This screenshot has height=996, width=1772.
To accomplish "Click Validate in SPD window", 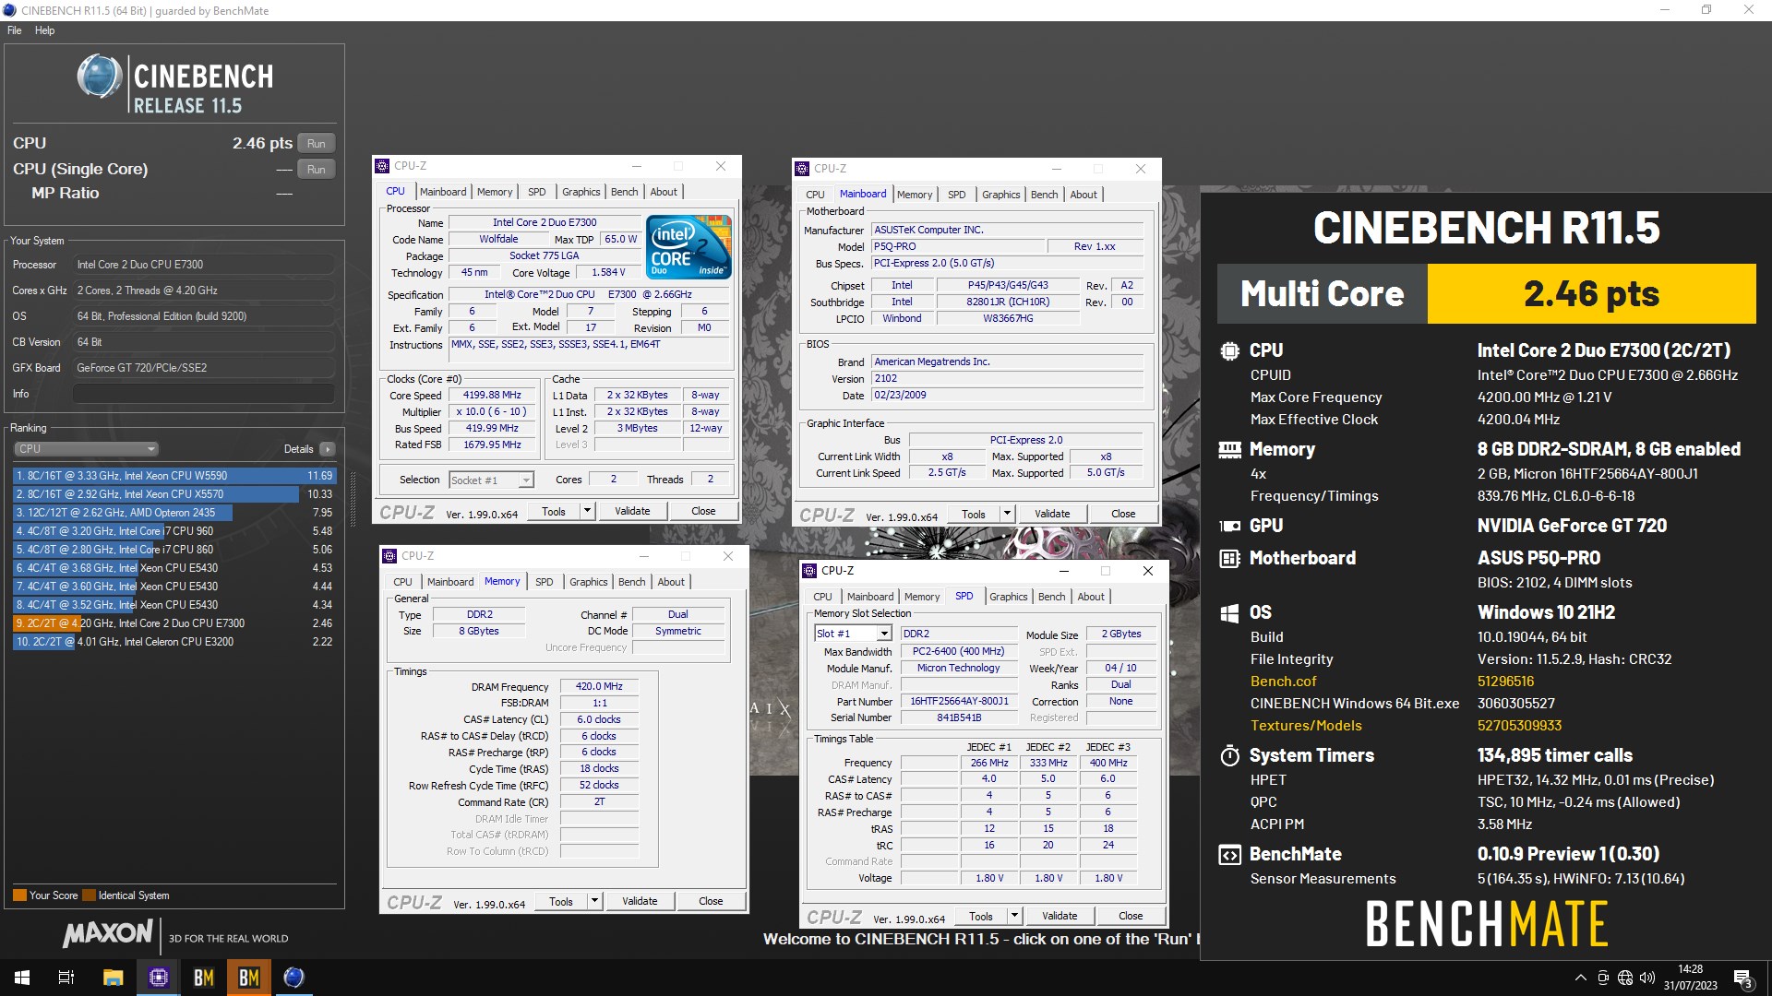I will click(1060, 916).
